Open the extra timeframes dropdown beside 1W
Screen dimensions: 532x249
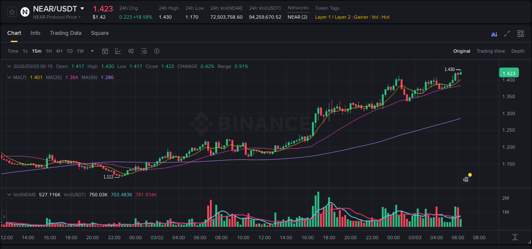click(x=92, y=51)
